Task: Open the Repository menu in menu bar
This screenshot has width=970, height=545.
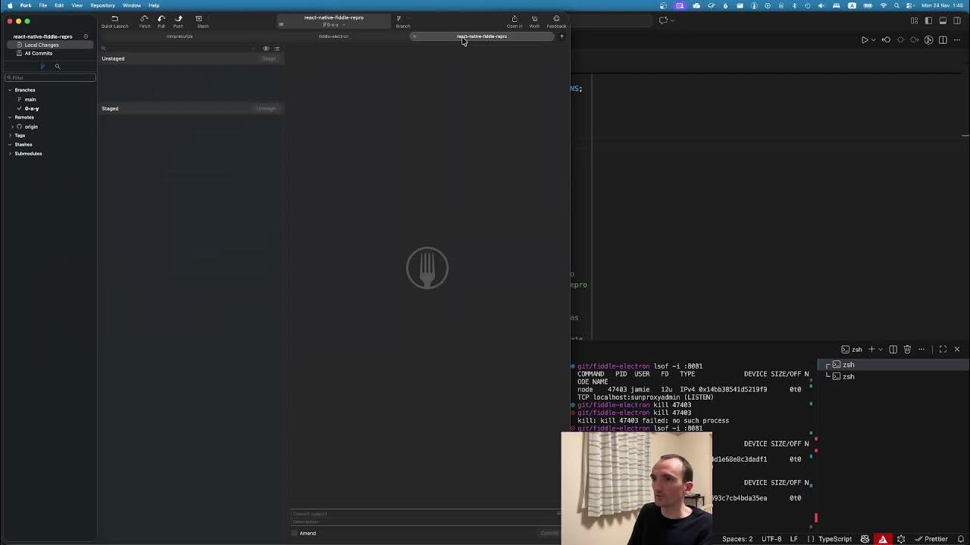Action: click(102, 5)
